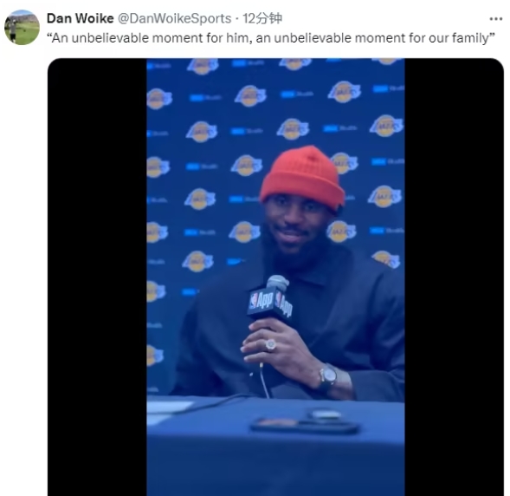The height and width of the screenshot is (496, 510).
Task: Open the tweet's quoted text
Action: [x=271, y=38]
